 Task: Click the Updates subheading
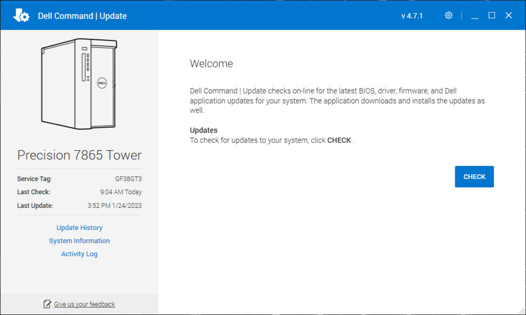coord(204,130)
